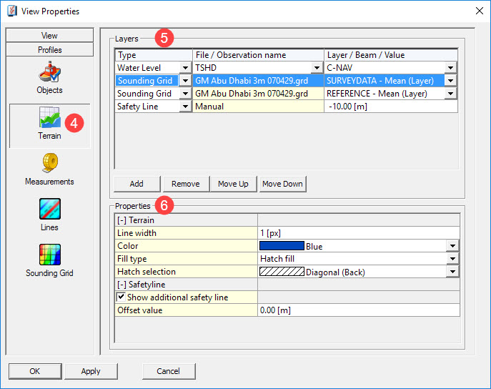Image resolution: width=491 pixels, height=389 pixels.
Task: Switch to the Profiles tab
Action: [49, 50]
